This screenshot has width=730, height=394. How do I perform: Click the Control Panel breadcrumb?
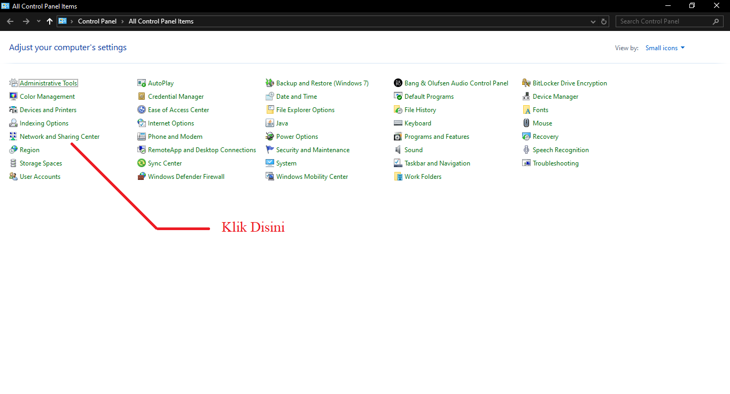(x=97, y=21)
